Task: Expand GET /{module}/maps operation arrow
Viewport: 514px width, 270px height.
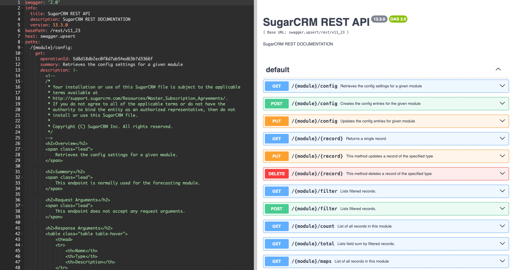Action: 502,261
